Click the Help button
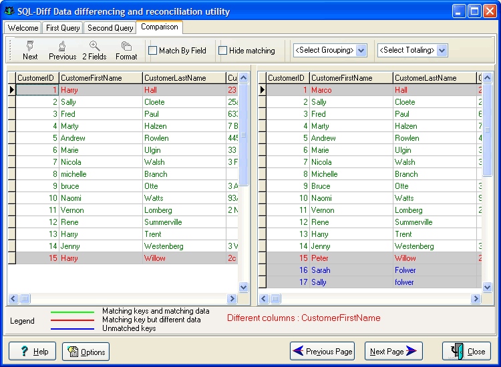The width and height of the screenshot is (501, 367). tap(32, 352)
